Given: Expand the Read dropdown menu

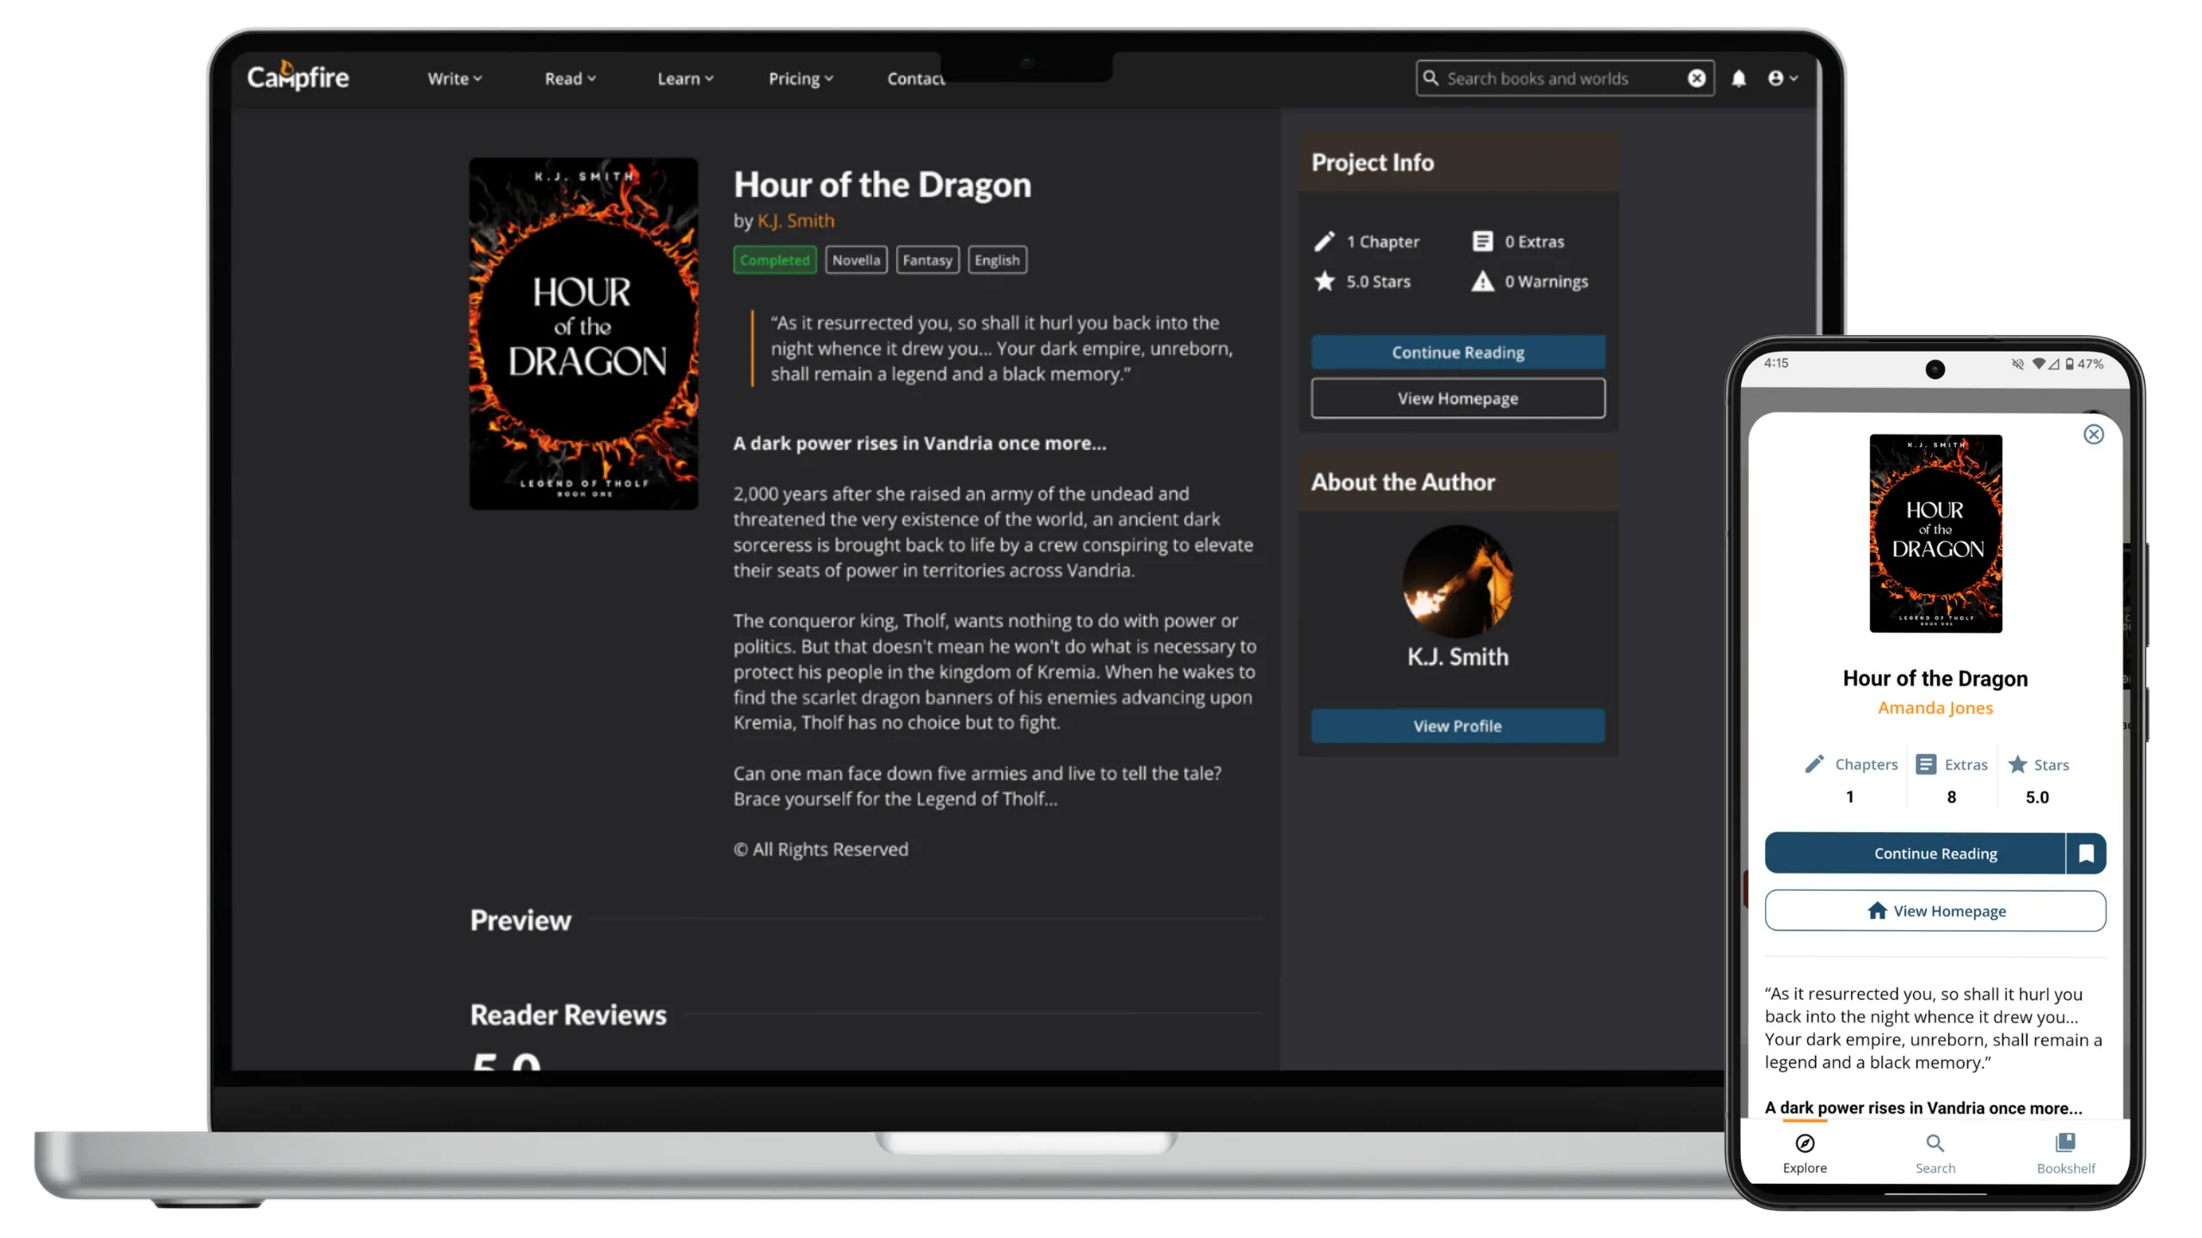Looking at the screenshot, I should tap(569, 78).
